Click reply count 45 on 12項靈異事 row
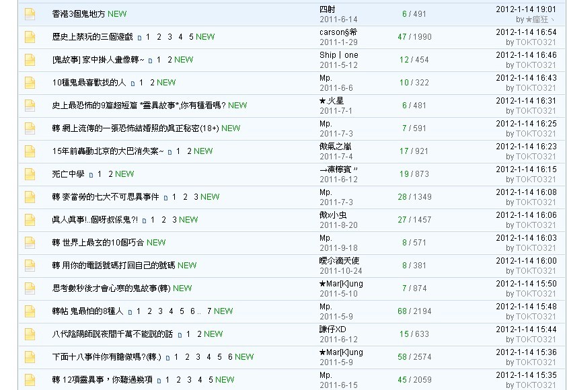Screen dimensions: 567x390 [402, 380]
